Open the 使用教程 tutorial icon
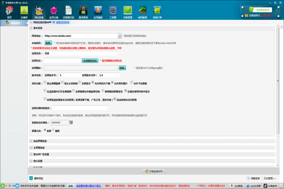 click(x=143, y=12)
